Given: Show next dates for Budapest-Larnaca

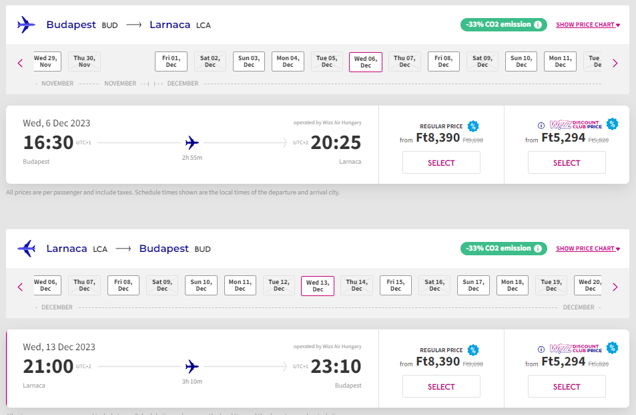Looking at the screenshot, I should click(x=615, y=63).
